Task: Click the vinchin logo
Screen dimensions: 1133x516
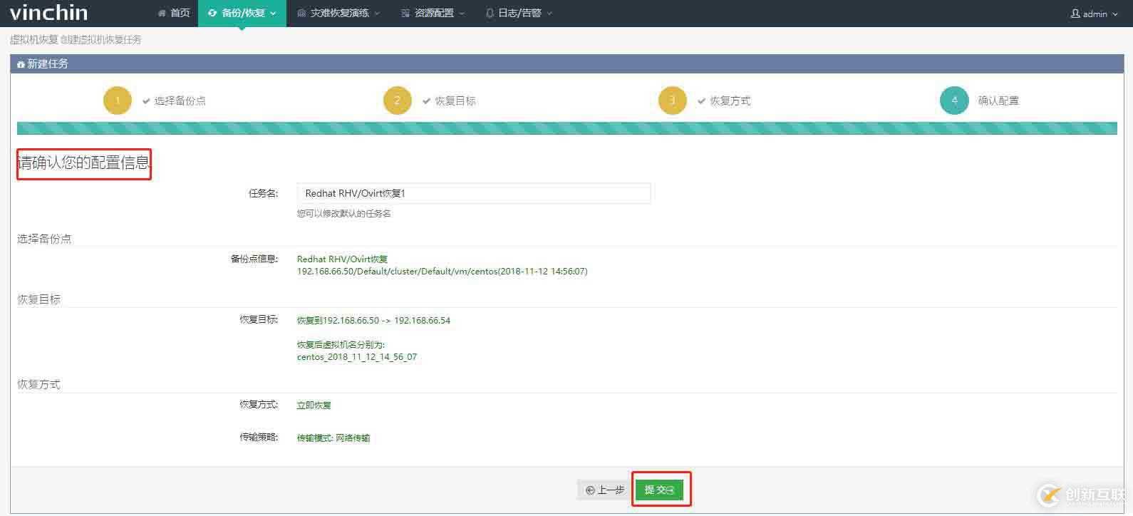Action: [48, 13]
